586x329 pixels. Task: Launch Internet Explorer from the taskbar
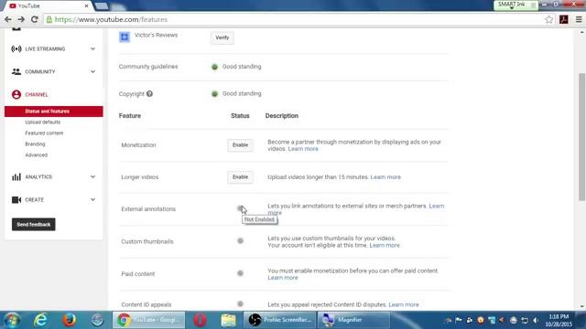[x=40, y=320]
